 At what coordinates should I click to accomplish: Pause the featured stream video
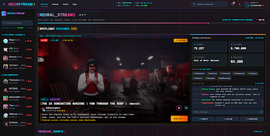click(179, 108)
